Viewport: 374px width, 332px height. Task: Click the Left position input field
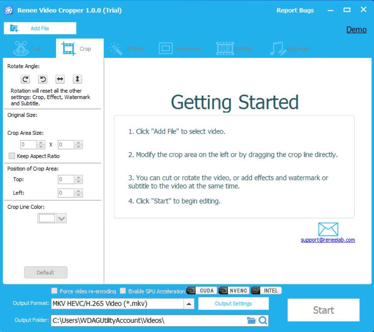(66, 193)
